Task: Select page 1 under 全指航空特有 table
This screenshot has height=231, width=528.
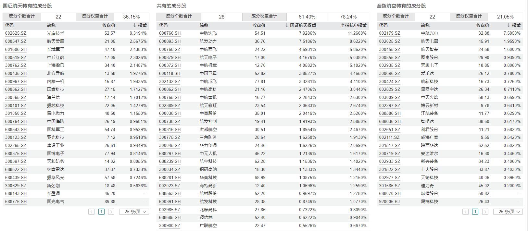Action: [475, 212]
